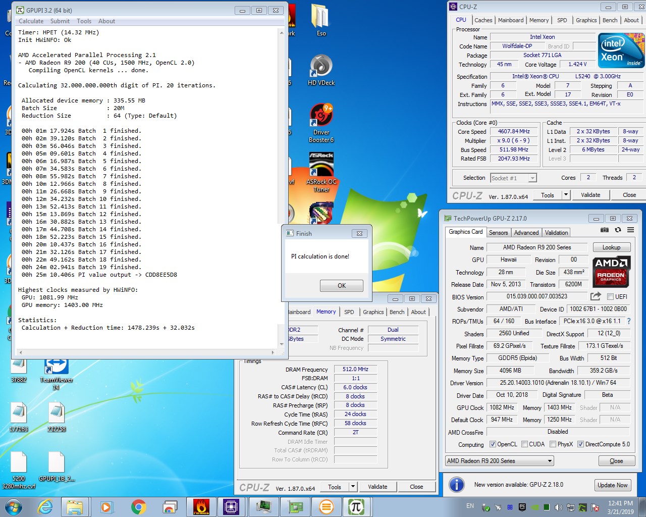The height and width of the screenshot is (517, 646).
Task: Select the TeamViewer 14 desktop icon
Action: (x=56, y=374)
